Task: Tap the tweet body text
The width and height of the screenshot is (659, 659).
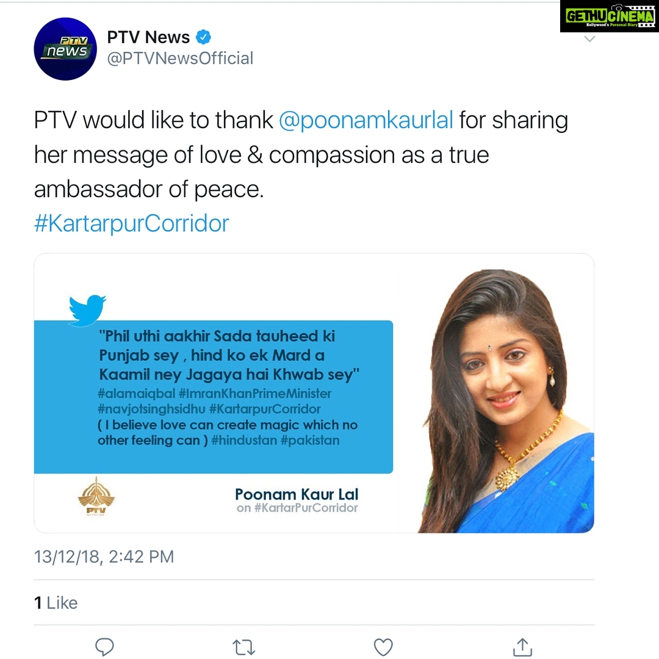Action: (301, 154)
